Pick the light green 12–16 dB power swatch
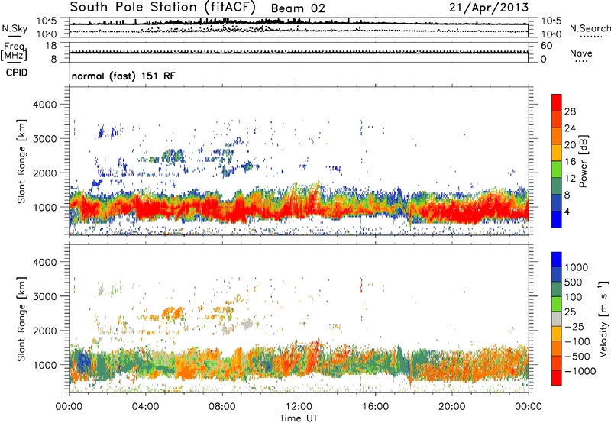 [557, 170]
